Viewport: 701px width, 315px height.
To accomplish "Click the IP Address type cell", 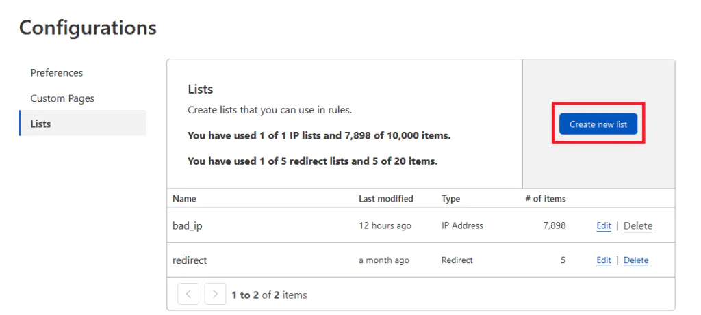I will coord(462,225).
